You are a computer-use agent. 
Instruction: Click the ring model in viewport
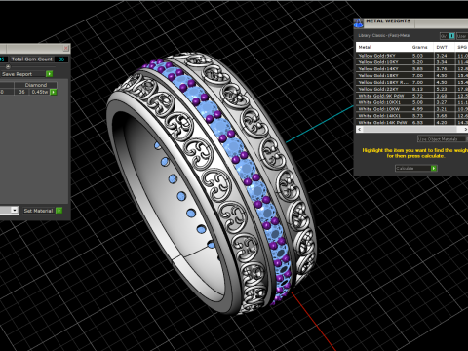213,183
